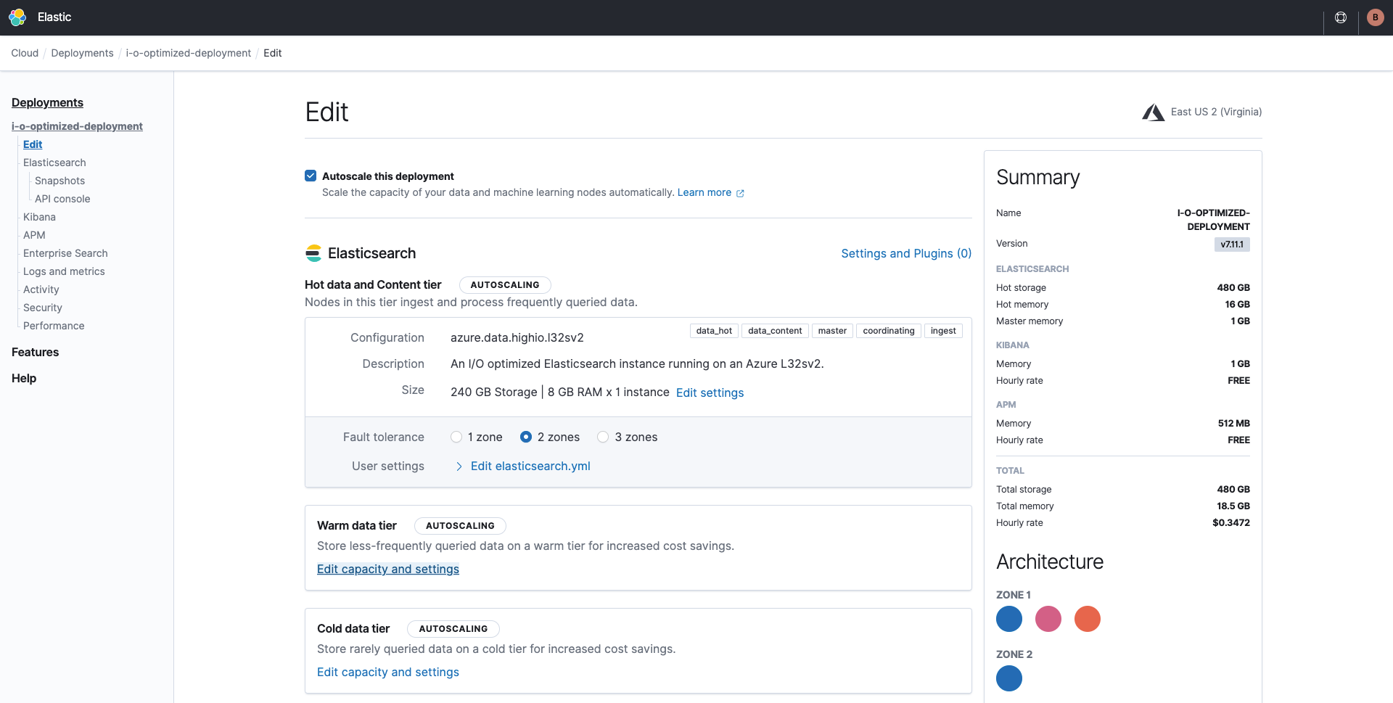Viewport: 1393px width, 703px height.
Task: Click the pink Zone 1 node circle
Action: (x=1048, y=619)
